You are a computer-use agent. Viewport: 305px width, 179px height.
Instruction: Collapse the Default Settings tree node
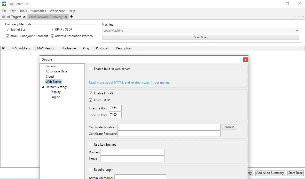pyautogui.click(x=43, y=87)
